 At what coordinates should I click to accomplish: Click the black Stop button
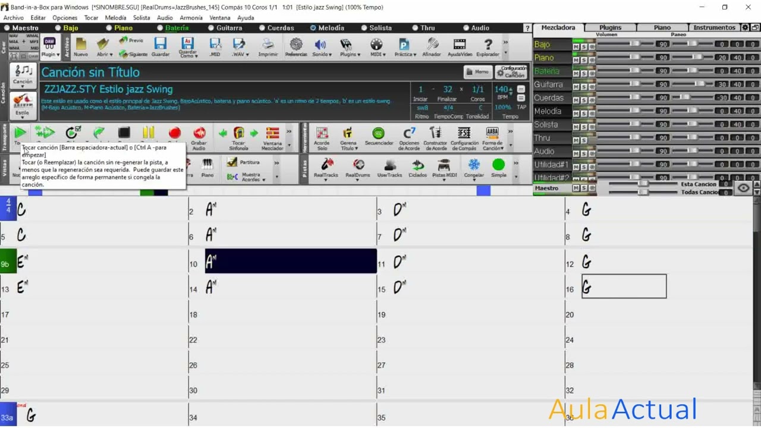(x=124, y=133)
